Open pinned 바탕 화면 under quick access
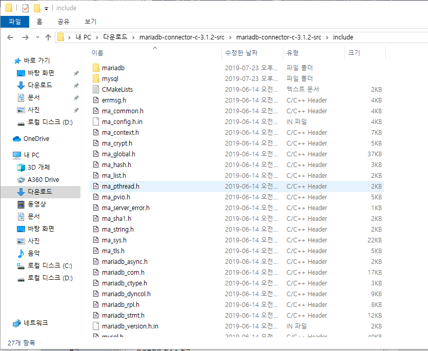This screenshot has width=428, height=351. pyautogui.click(x=41, y=73)
